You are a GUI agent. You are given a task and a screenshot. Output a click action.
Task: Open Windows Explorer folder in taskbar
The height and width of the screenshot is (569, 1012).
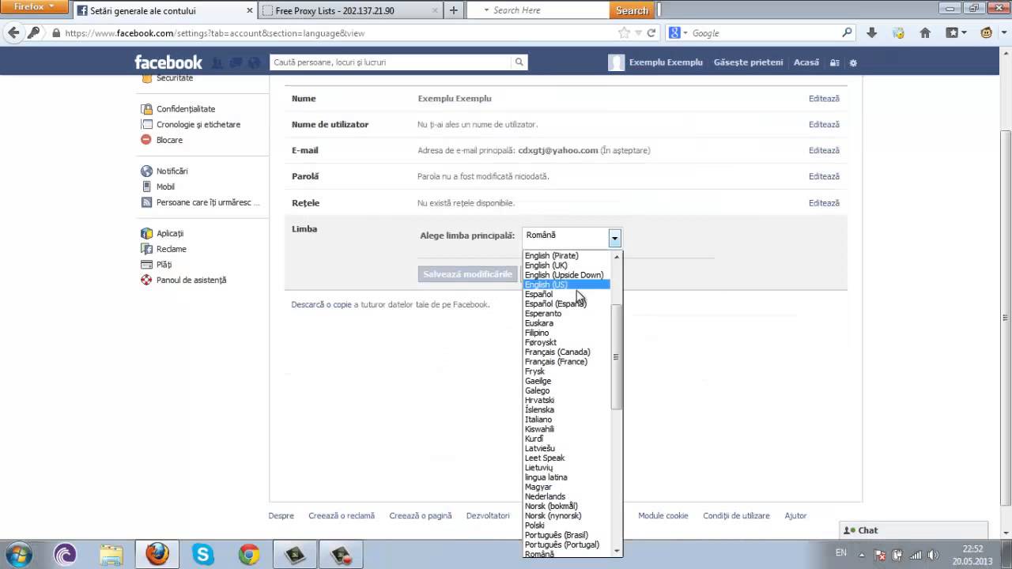coord(111,555)
